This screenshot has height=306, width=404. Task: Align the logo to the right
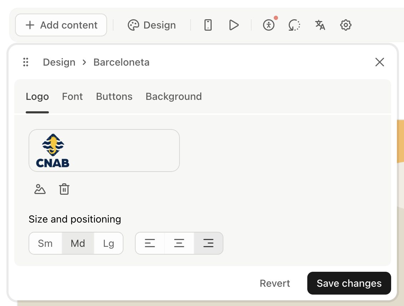208,243
